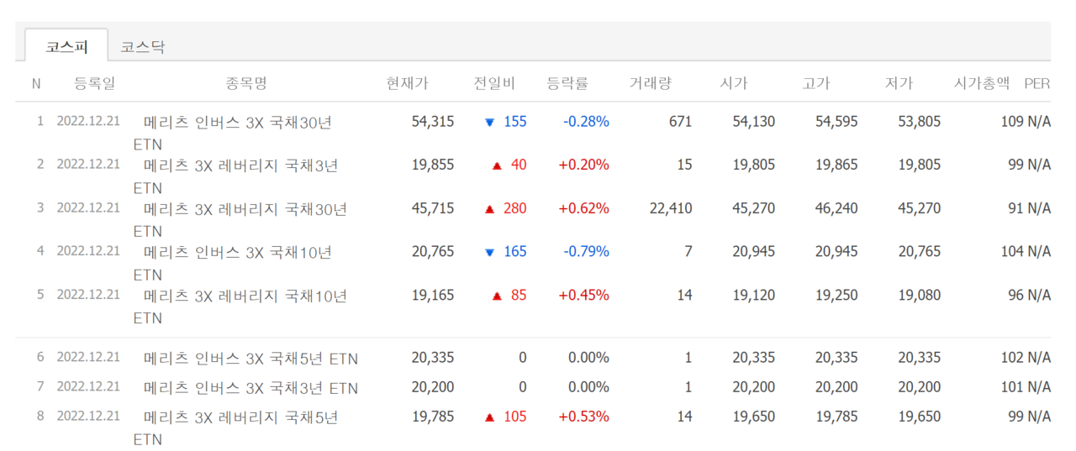Click the registration date in row 1
Screen dimensions: 1076x451
88,121
